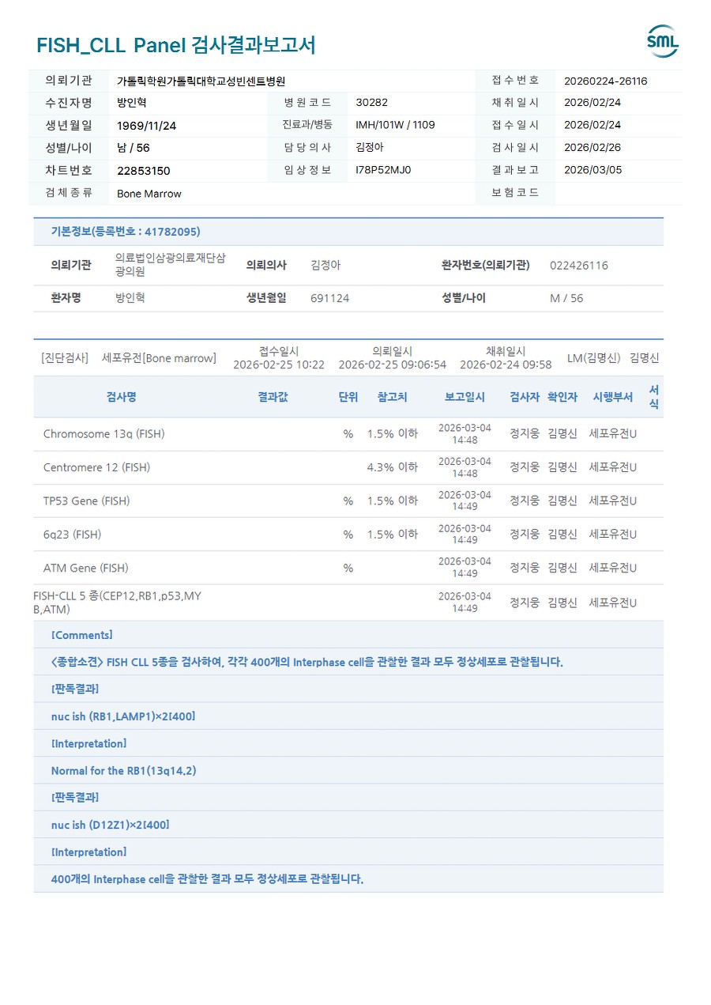This screenshot has width=711, height=1005.
Task: Select specimen type Bone Marrow
Action: click(149, 194)
